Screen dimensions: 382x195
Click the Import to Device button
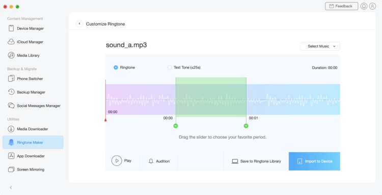point(314,161)
